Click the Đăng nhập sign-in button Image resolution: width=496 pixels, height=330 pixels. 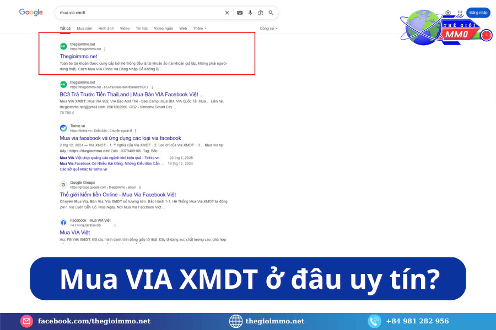(x=478, y=13)
